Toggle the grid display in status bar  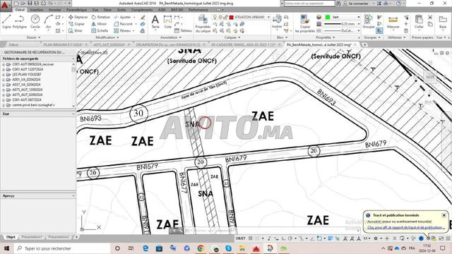[251, 238]
